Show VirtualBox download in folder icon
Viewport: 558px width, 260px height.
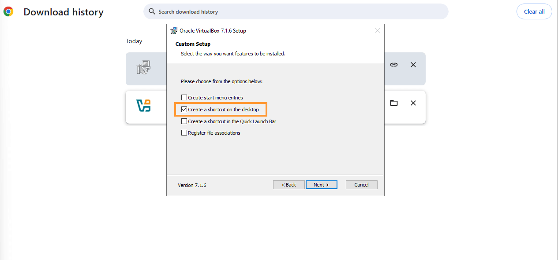[x=394, y=103]
